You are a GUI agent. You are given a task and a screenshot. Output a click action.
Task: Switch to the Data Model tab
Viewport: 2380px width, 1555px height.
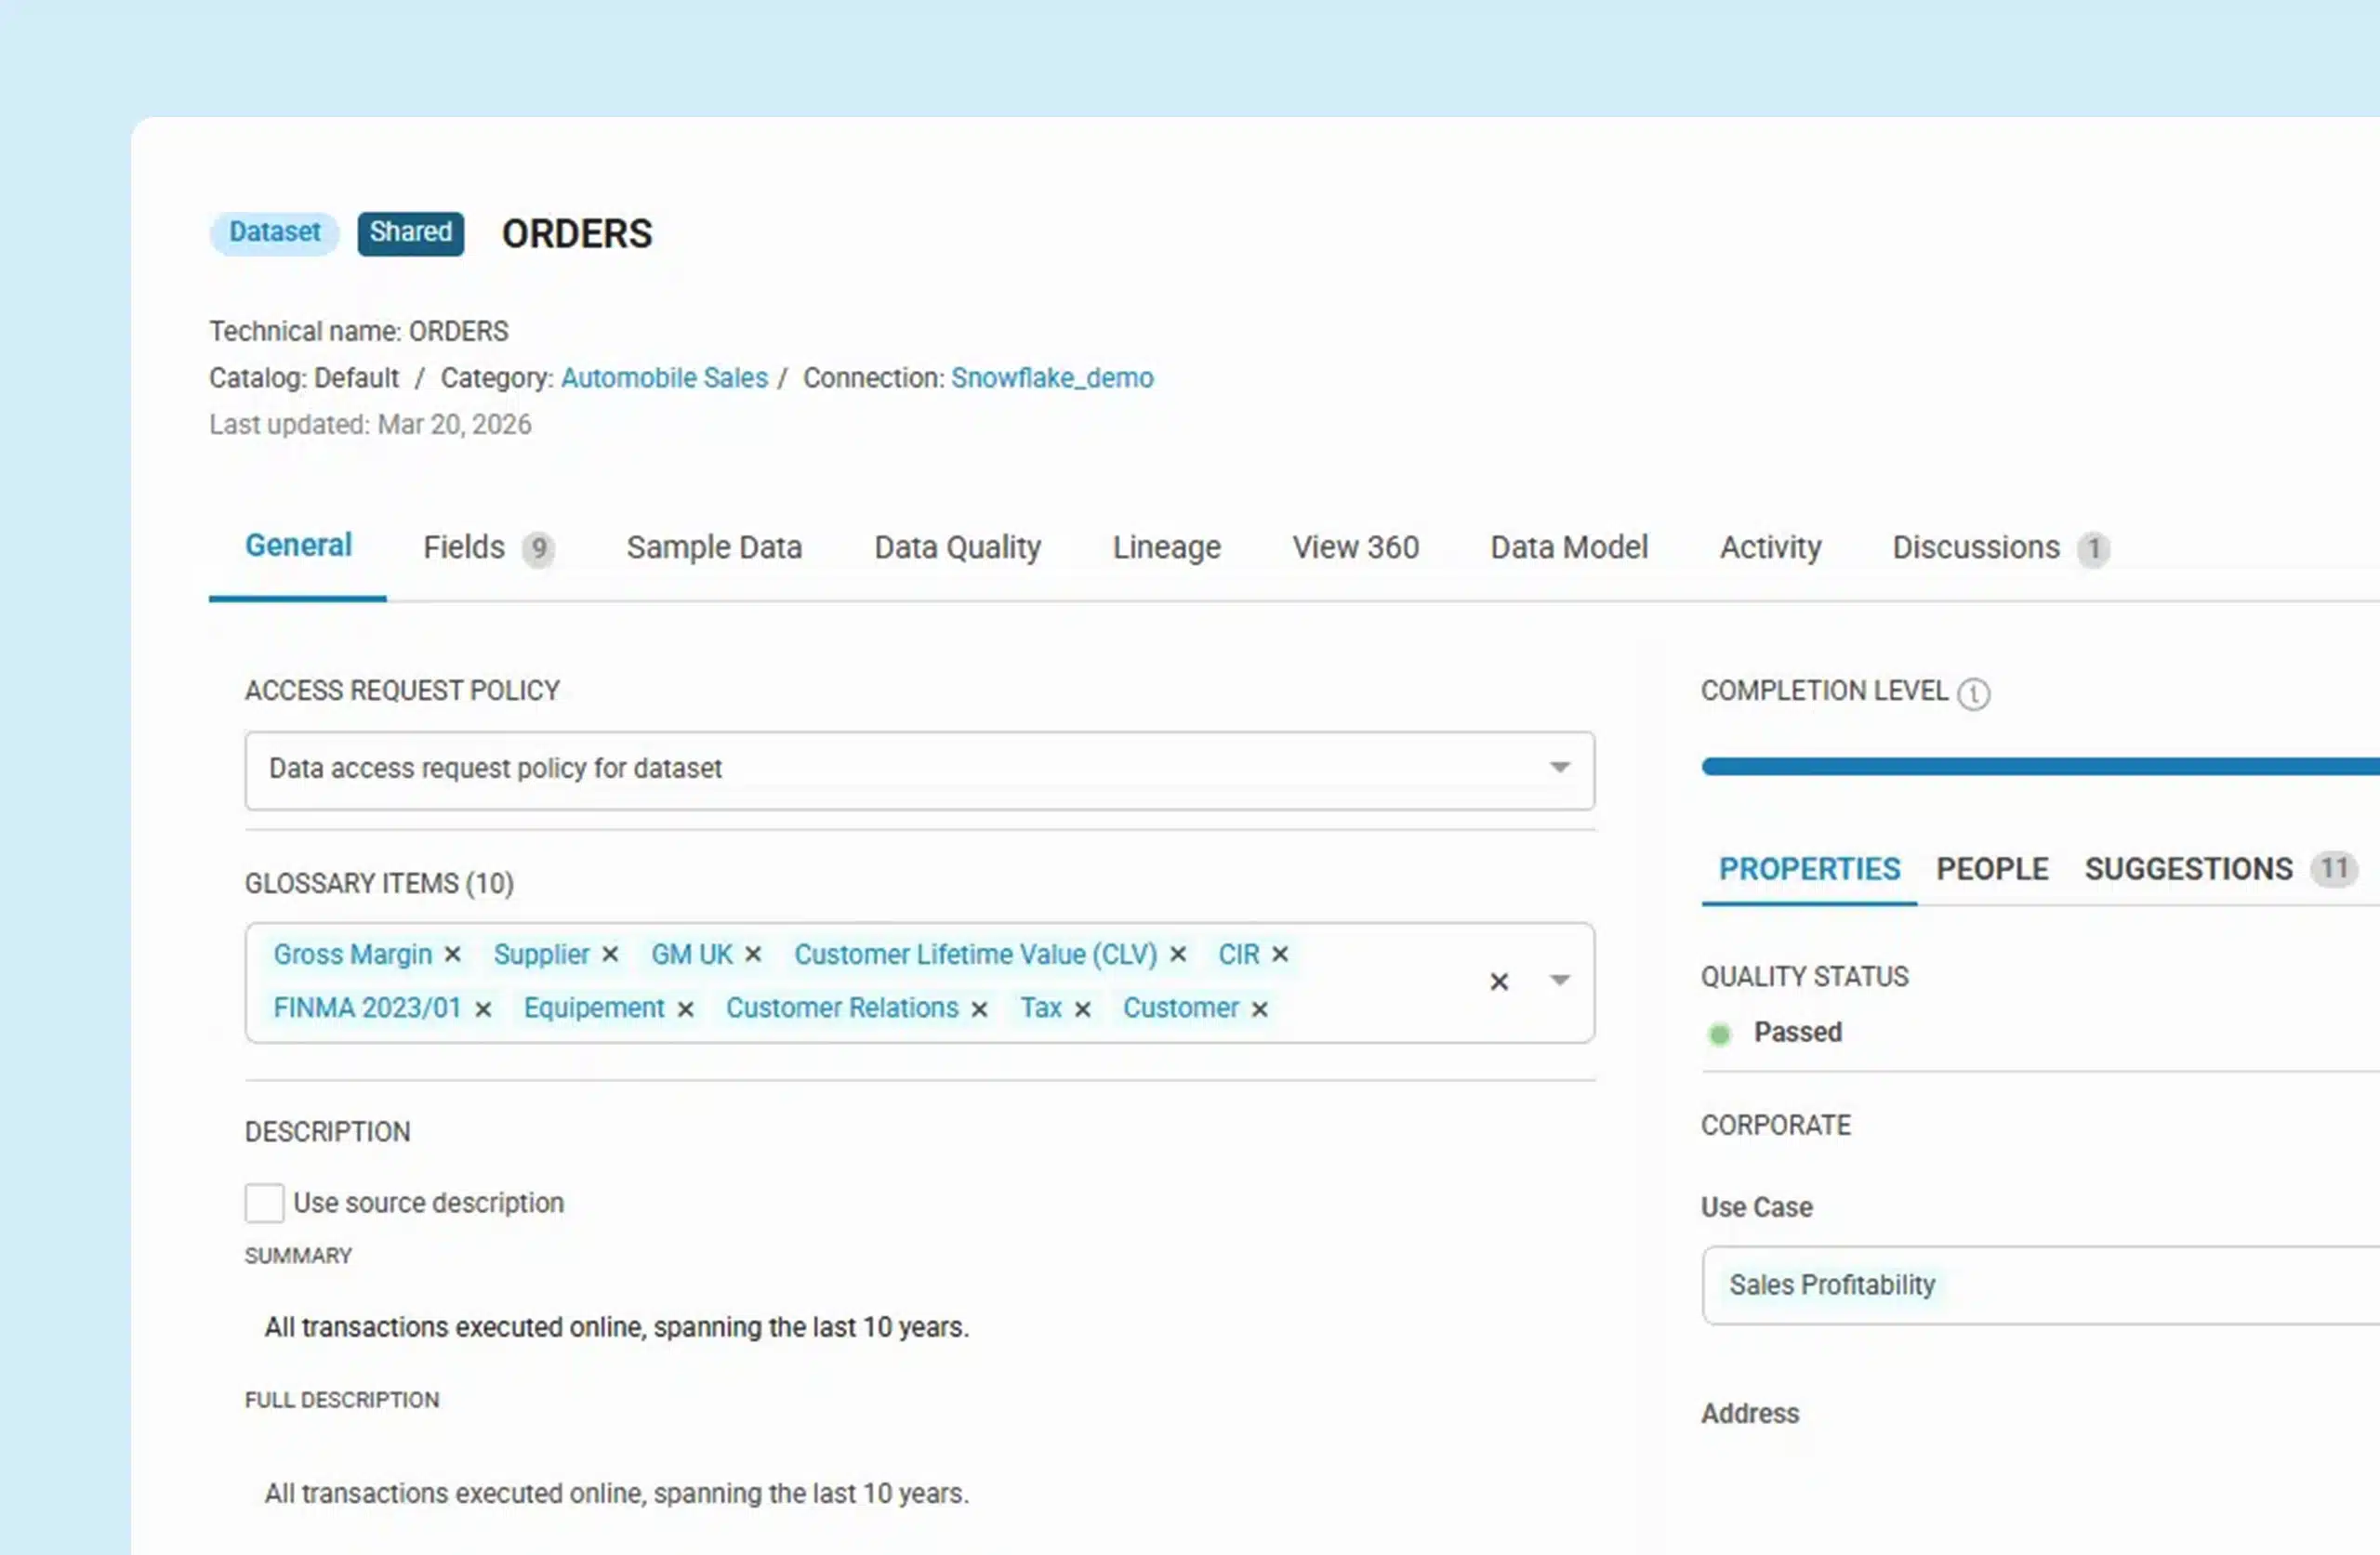(x=1569, y=548)
